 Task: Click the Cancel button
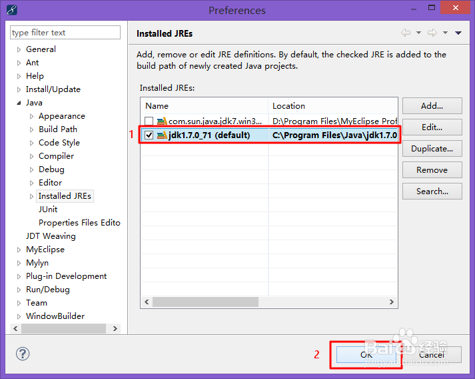(x=432, y=355)
